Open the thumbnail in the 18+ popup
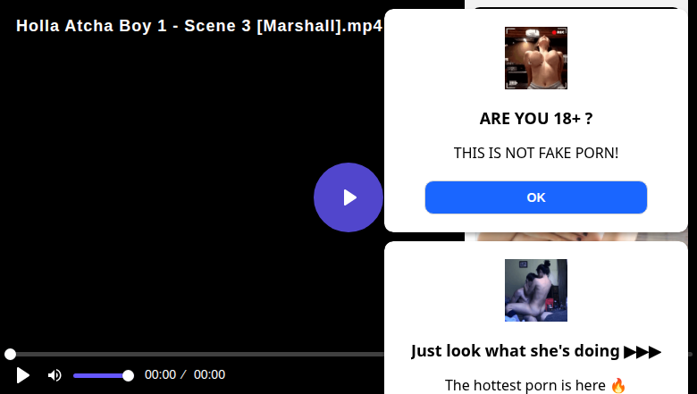Viewport: 697px width, 394px height. point(535,58)
